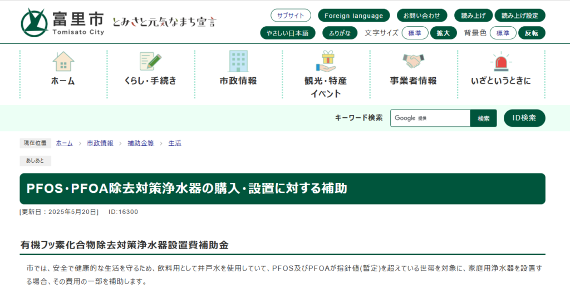This screenshot has height=294, width=570.
Task: Open the Foreign language button
Action: [353, 16]
